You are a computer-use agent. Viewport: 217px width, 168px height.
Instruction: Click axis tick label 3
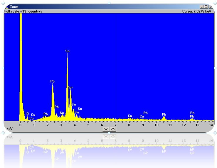61,125
